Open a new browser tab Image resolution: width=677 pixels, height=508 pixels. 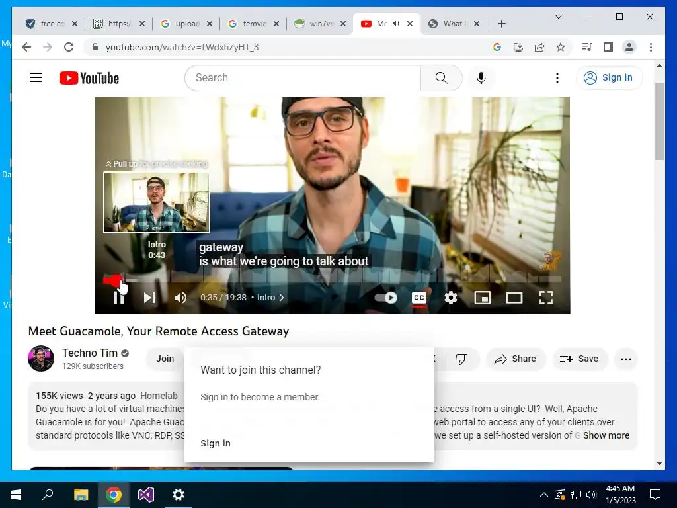pyautogui.click(x=501, y=24)
